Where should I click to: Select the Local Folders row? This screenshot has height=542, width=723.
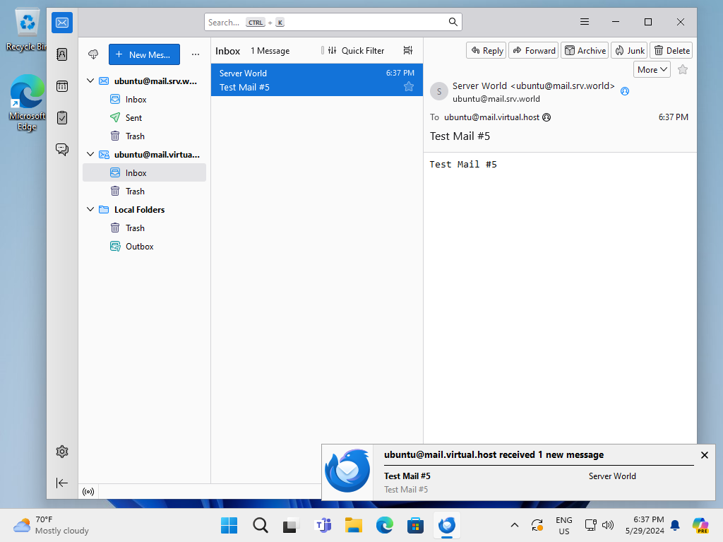144,210
